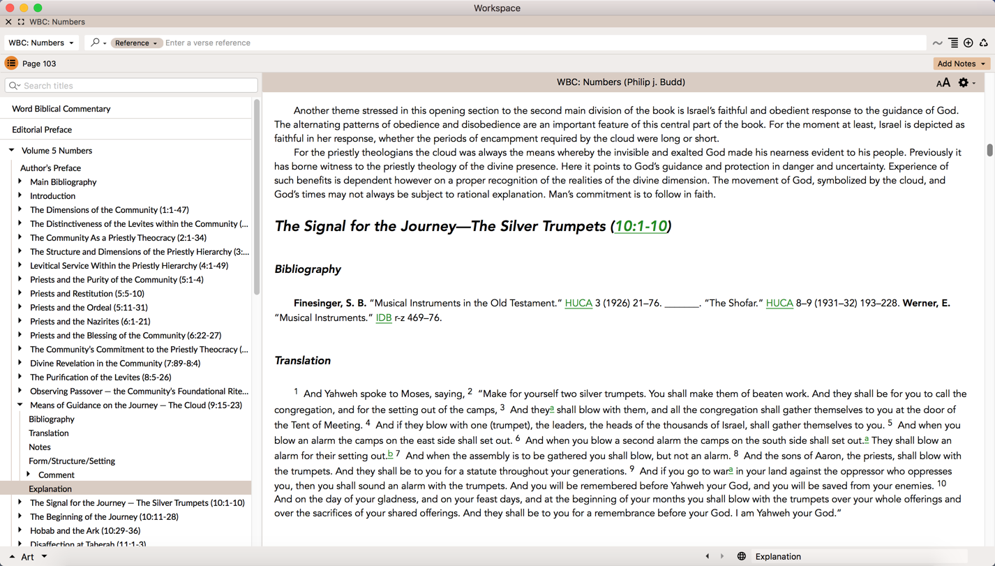Click the circled plus icon
The width and height of the screenshot is (995, 566).
(968, 43)
